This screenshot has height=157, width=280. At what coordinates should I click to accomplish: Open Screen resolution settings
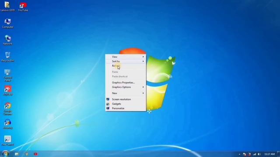tap(126, 99)
